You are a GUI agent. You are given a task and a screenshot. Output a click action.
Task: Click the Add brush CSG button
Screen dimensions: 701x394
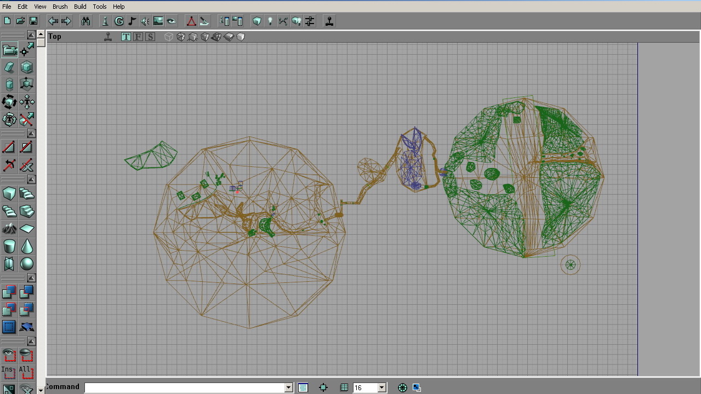pyautogui.click(x=9, y=292)
